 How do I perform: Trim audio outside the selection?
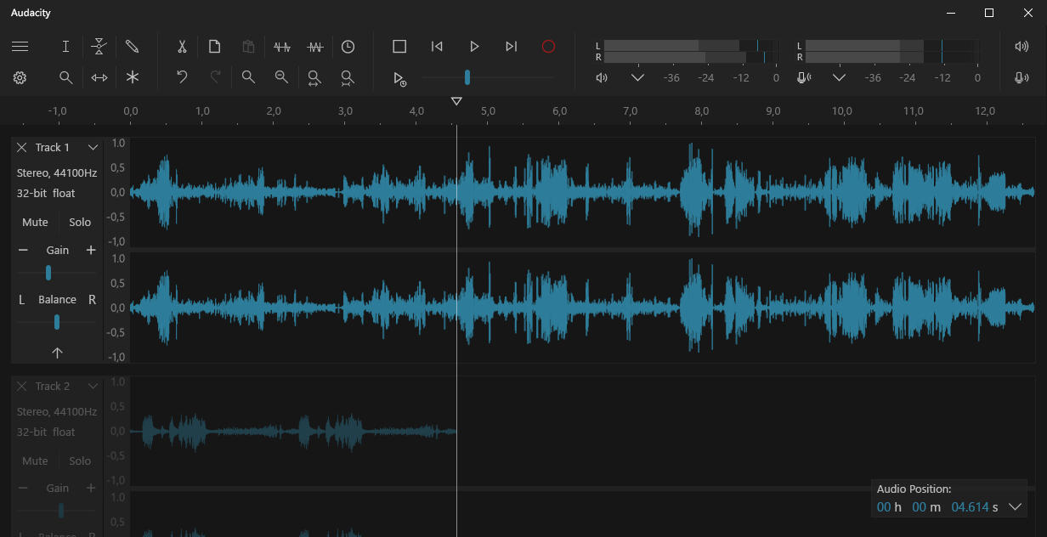coord(282,47)
